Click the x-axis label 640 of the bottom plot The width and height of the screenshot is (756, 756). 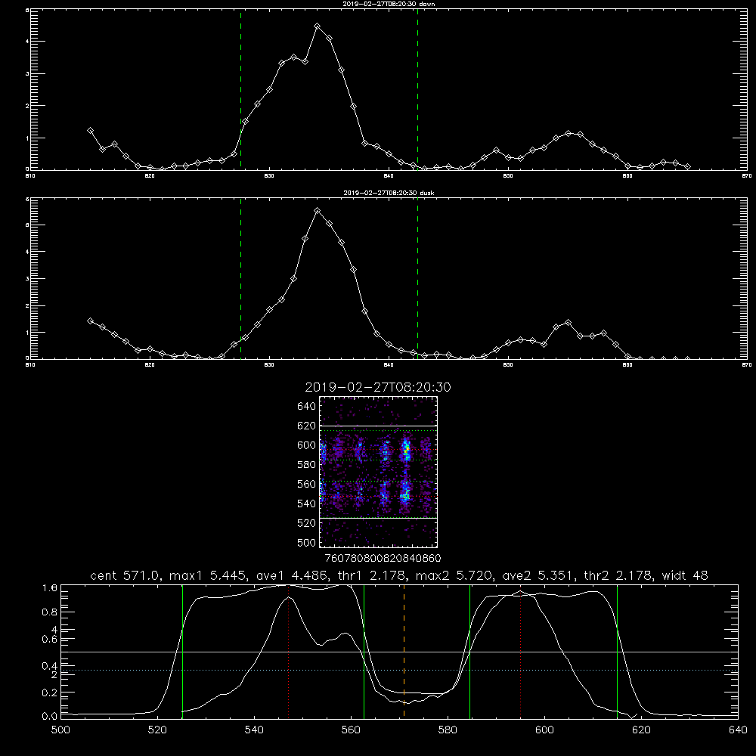pyautogui.click(x=738, y=730)
